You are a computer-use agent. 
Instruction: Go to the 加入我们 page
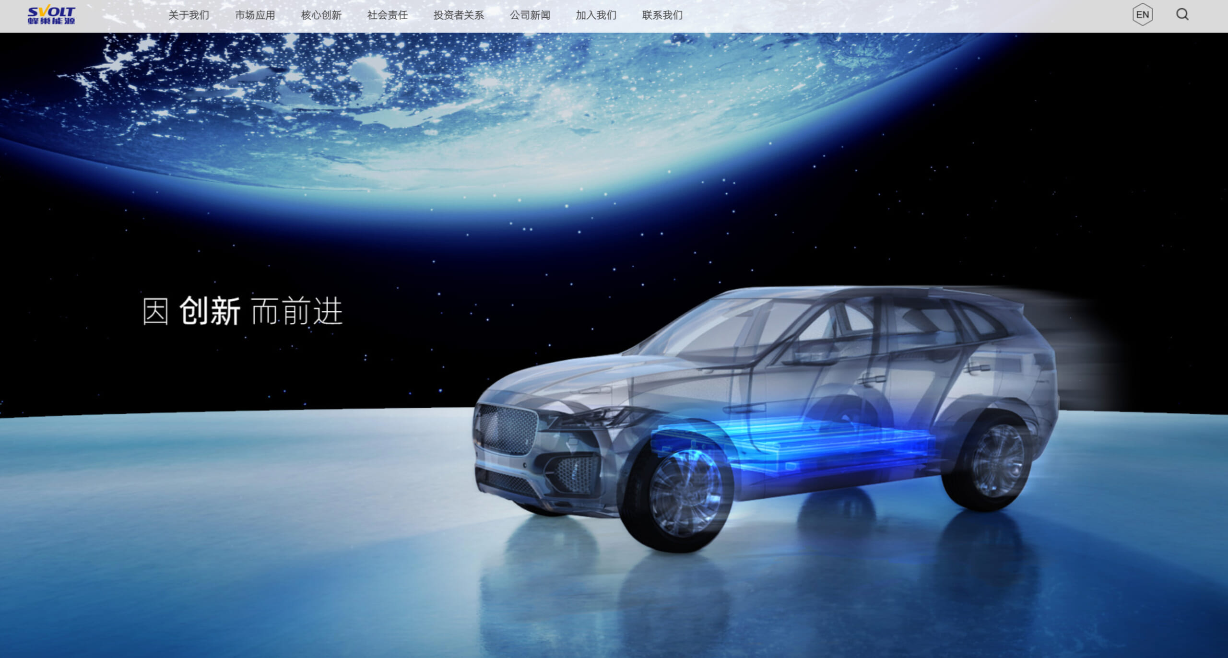tap(596, 15)
